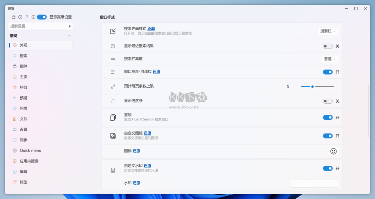Screen dimensions: 375x199
Task: Toggle off the 置顶 switch
Action: tap(328, 117)
